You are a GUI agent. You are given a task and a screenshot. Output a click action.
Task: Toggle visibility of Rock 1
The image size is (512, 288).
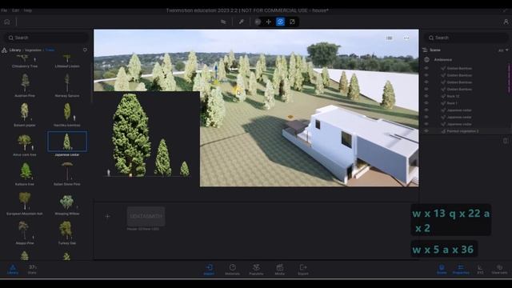(426, 103)
